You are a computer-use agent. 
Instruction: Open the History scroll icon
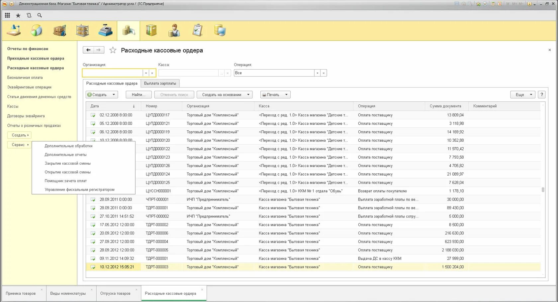[x=29, y=15]
